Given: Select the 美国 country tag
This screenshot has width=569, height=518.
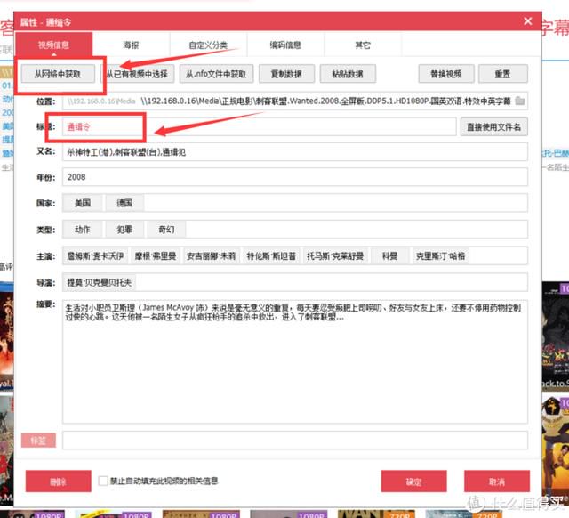Looking at the screenshot, I should pyautogui.click(x=83, y=203).
